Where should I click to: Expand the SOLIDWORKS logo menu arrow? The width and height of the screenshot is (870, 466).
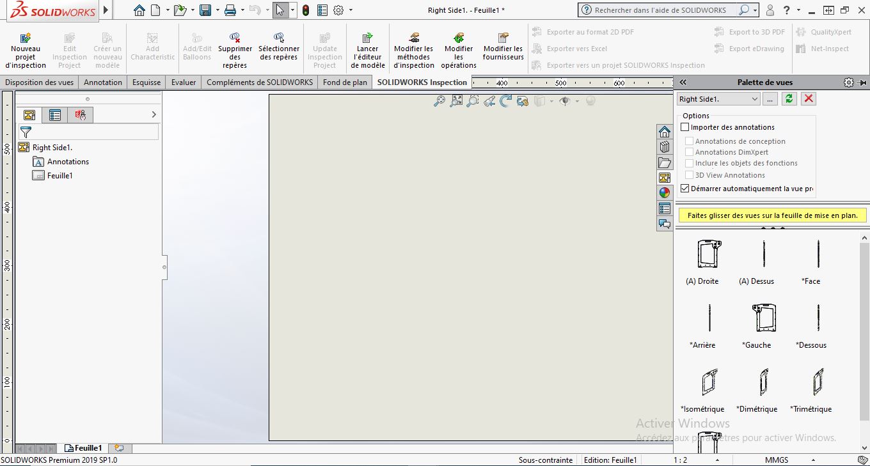(106, 10)
